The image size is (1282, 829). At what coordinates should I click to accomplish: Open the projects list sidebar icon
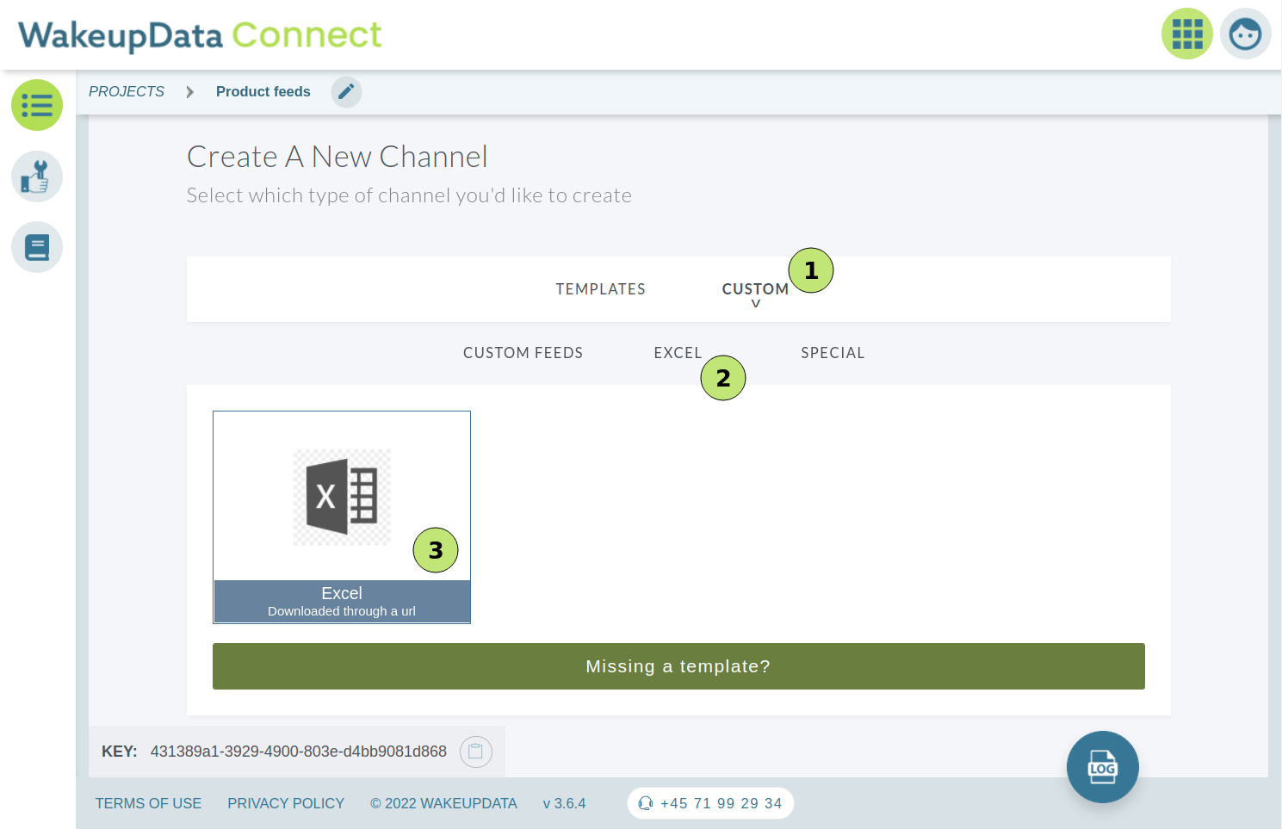pos(37,105)
